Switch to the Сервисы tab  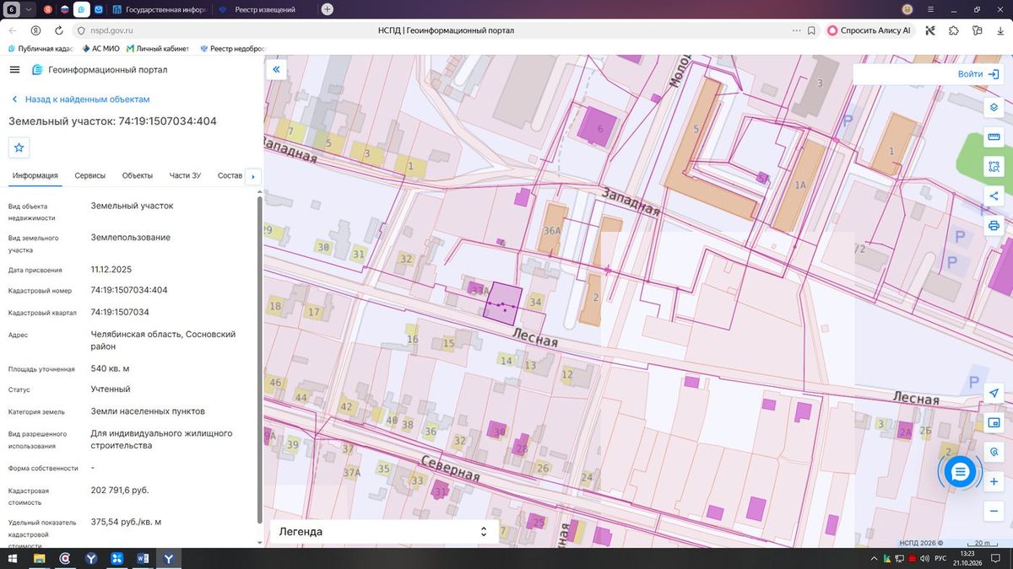click(x=90, y=175)
